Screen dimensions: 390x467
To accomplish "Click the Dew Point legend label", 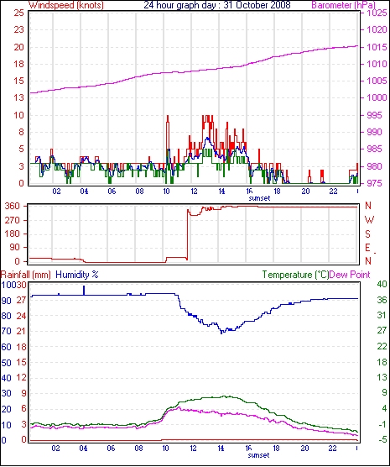I will click(x=350, y=275).
